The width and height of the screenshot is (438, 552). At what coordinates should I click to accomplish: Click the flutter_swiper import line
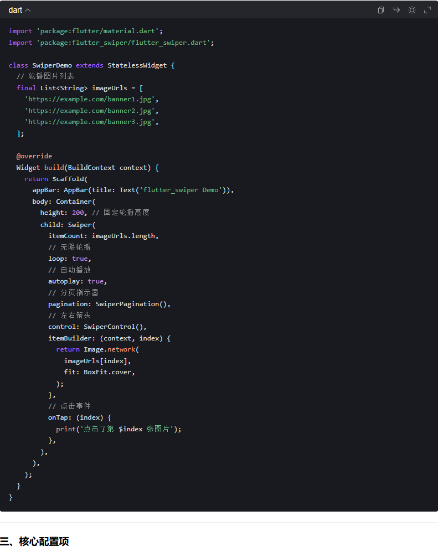111,43
